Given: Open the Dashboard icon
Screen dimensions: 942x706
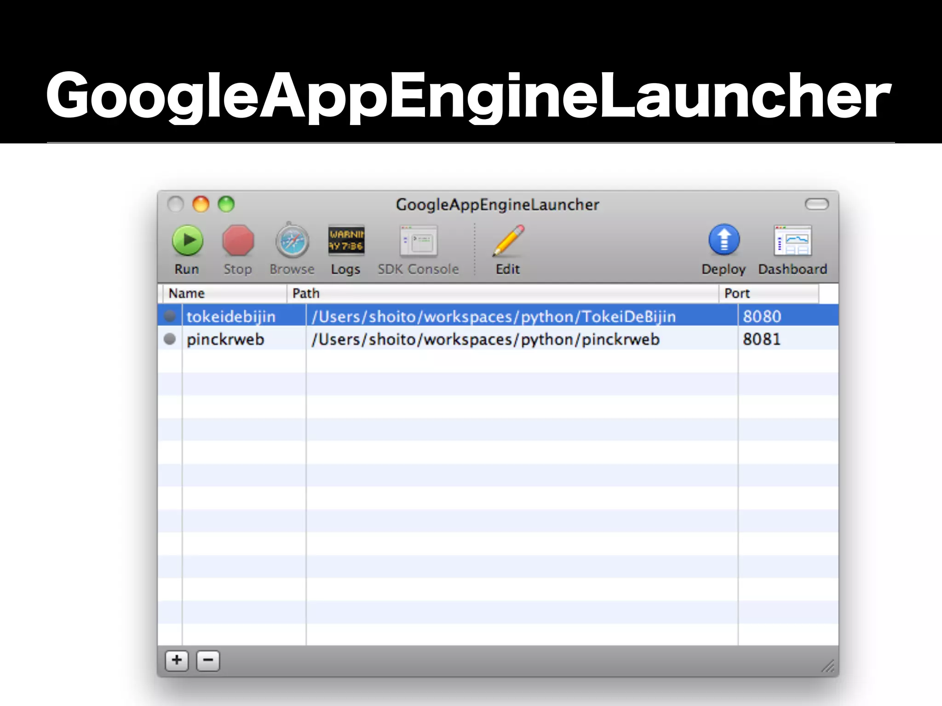Looking at the screenshot, I should (x=793, y=240).
